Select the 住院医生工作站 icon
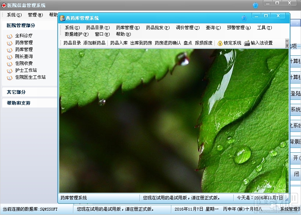This screenshot has height=215, width=301. pyautogui.click(x=9, y=77)
